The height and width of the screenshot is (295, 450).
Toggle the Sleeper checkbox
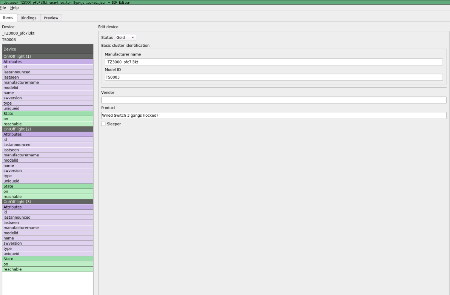click(103, 124)
